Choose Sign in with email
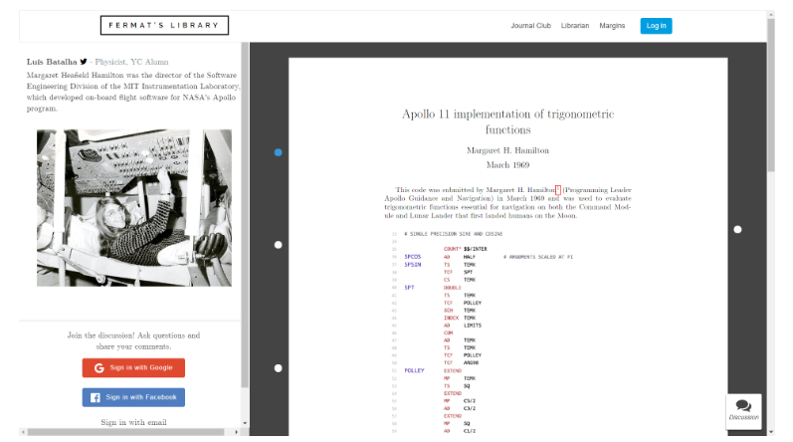Screen dimensions: 793x442 pyautogui.click(x=133, y=422)
